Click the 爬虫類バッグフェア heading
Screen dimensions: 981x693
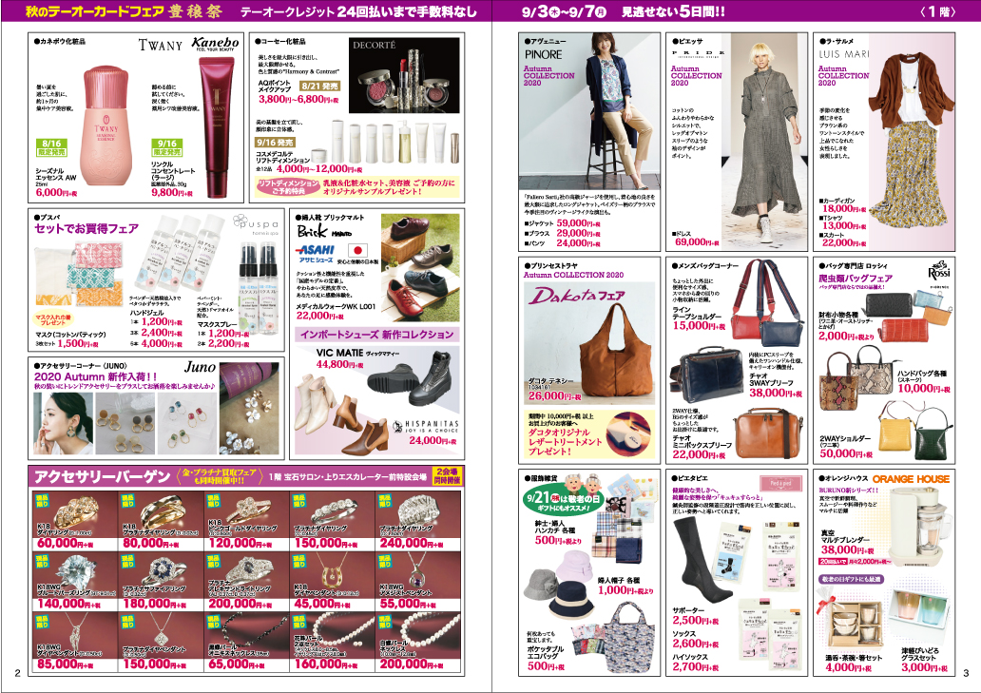856,279
